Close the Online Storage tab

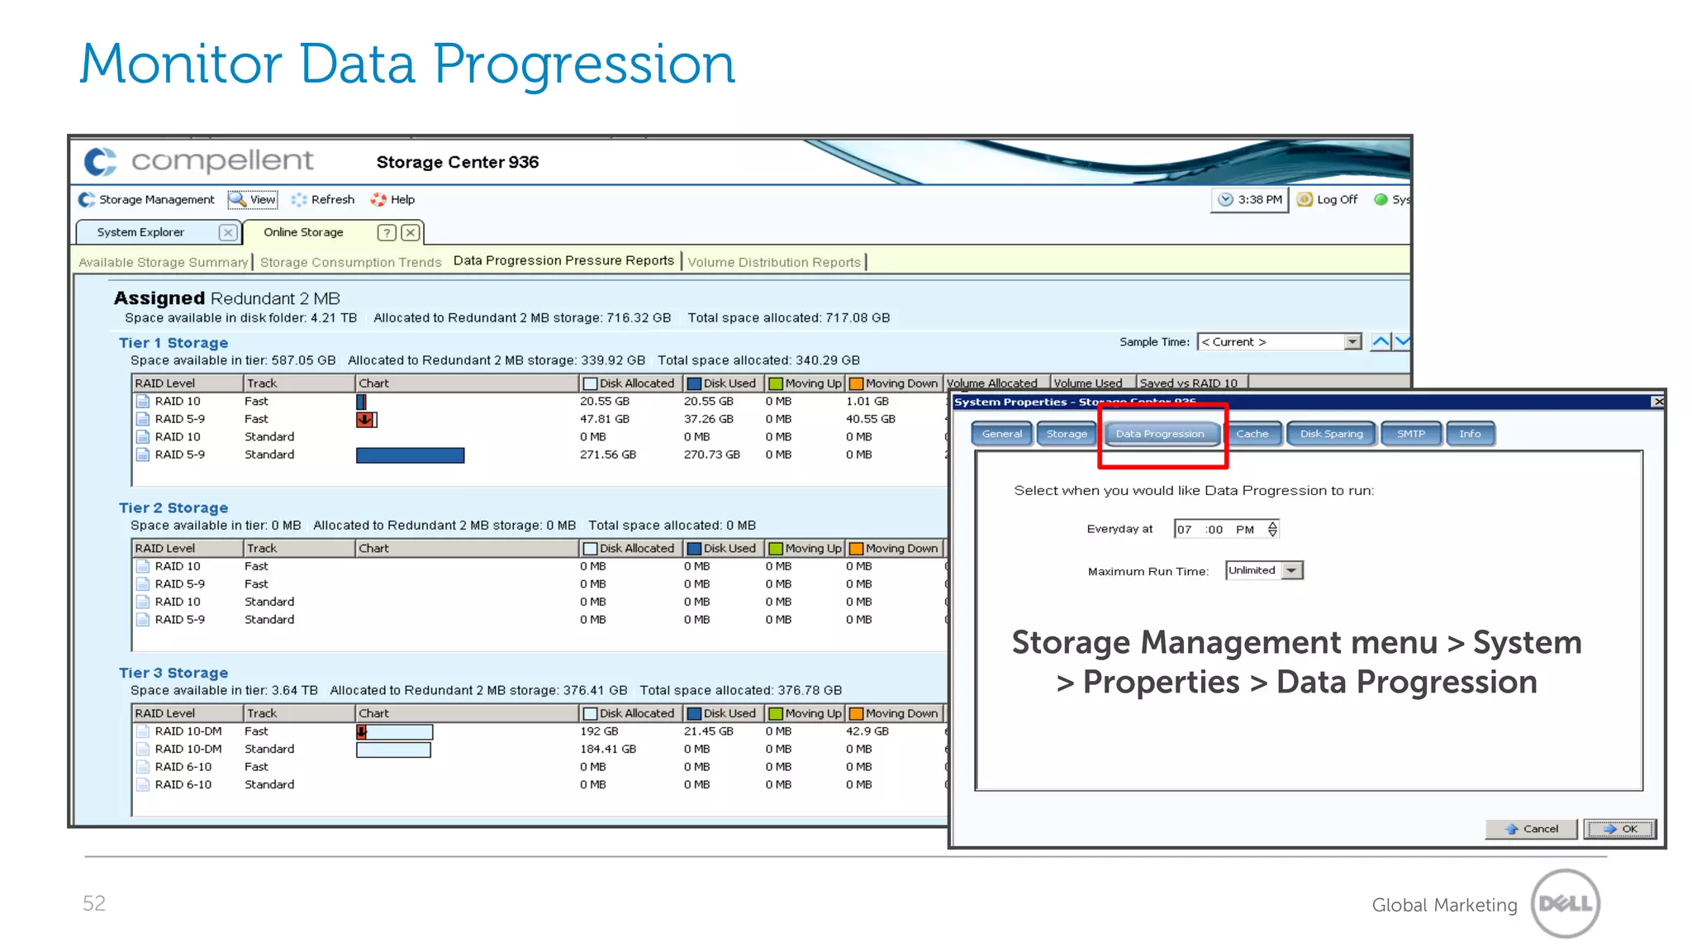pyautogui.click(x=410, y=233)
